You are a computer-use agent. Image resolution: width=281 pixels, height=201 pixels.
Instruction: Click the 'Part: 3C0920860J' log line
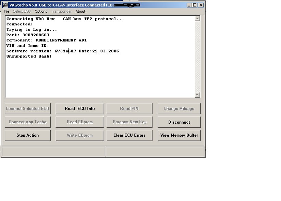pyautogui.click(x=28, y=35)
